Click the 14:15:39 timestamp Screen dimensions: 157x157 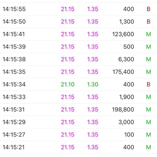point(14,47)
